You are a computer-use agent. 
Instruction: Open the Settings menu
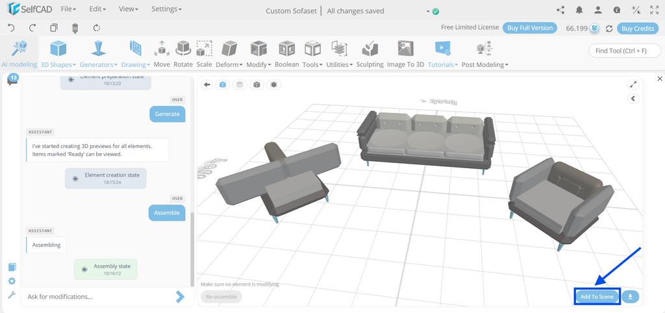166,9
